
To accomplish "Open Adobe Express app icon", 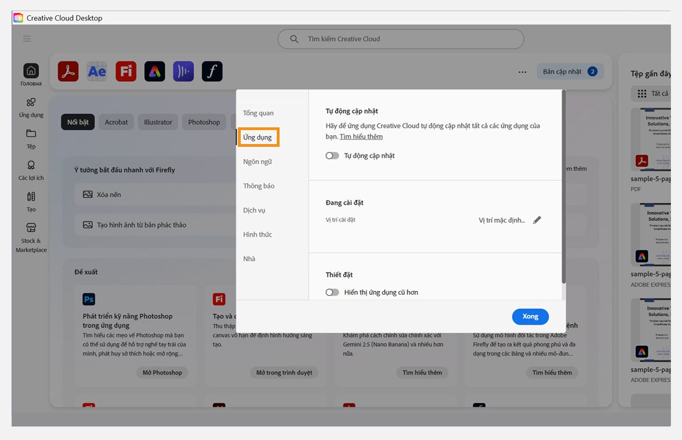I will point(155,72).
